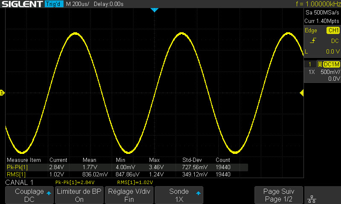341x204 pixels.
Task: Click the 1X probe attenuation label in channel box
Action: 312,72
